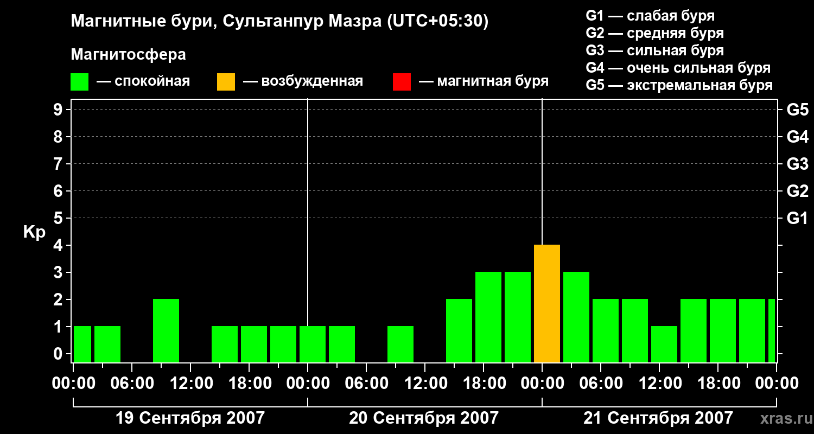Click the '18:00' time label for 21 September
Screen dimensions: 814x434
pos(718,384)
